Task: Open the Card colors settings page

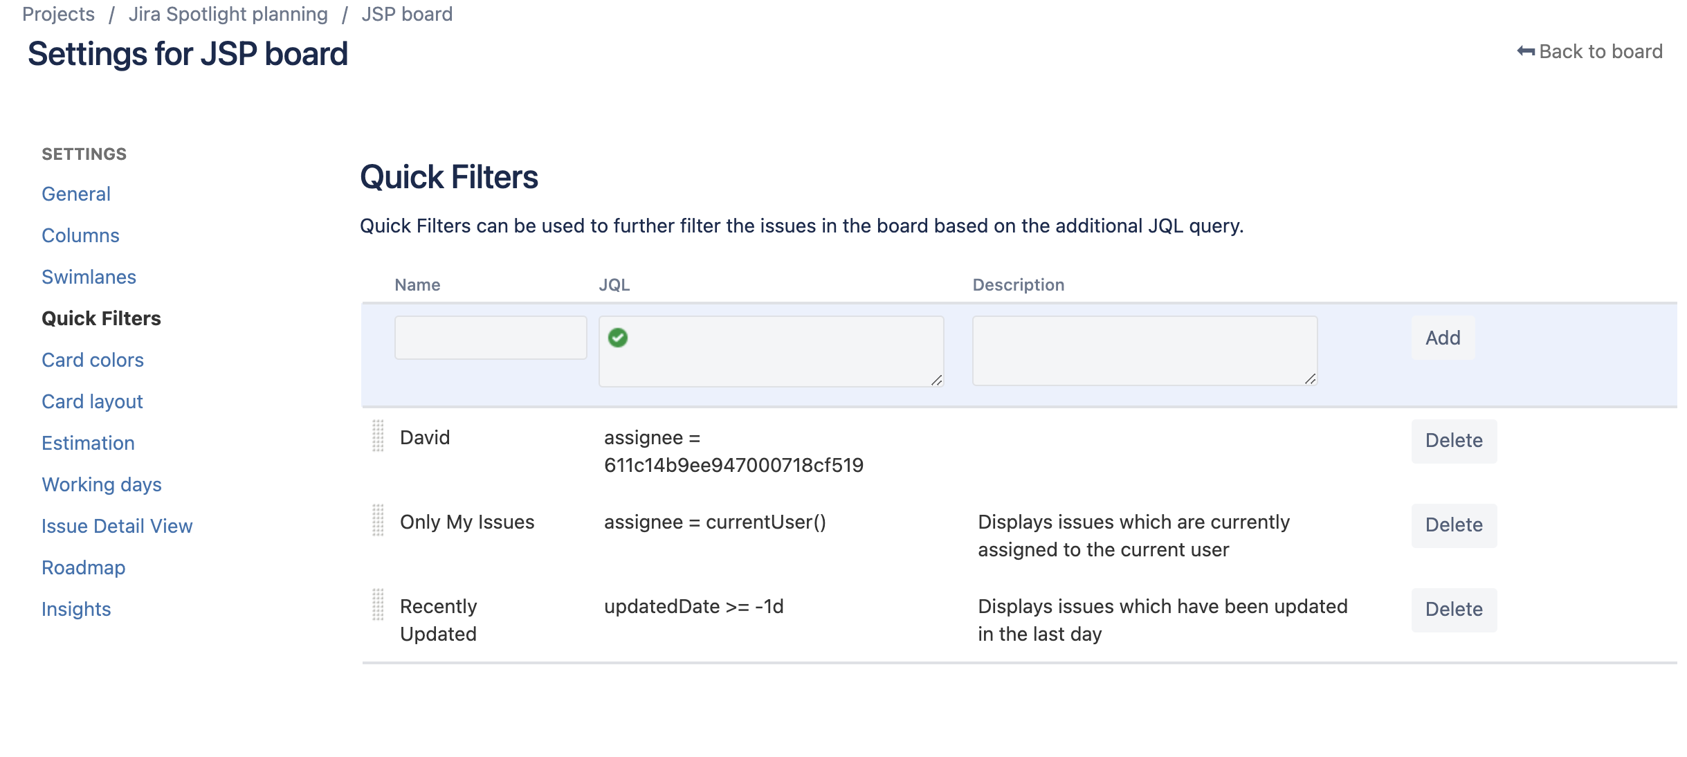Action: pyautogui.click(x=92, y=360)
